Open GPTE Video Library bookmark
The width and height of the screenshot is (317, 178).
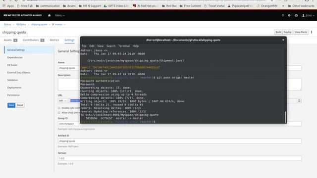click(116, 6)
